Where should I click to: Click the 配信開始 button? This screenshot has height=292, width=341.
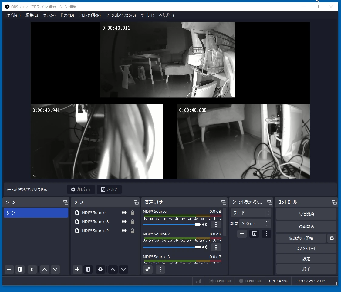coord(306,214)
